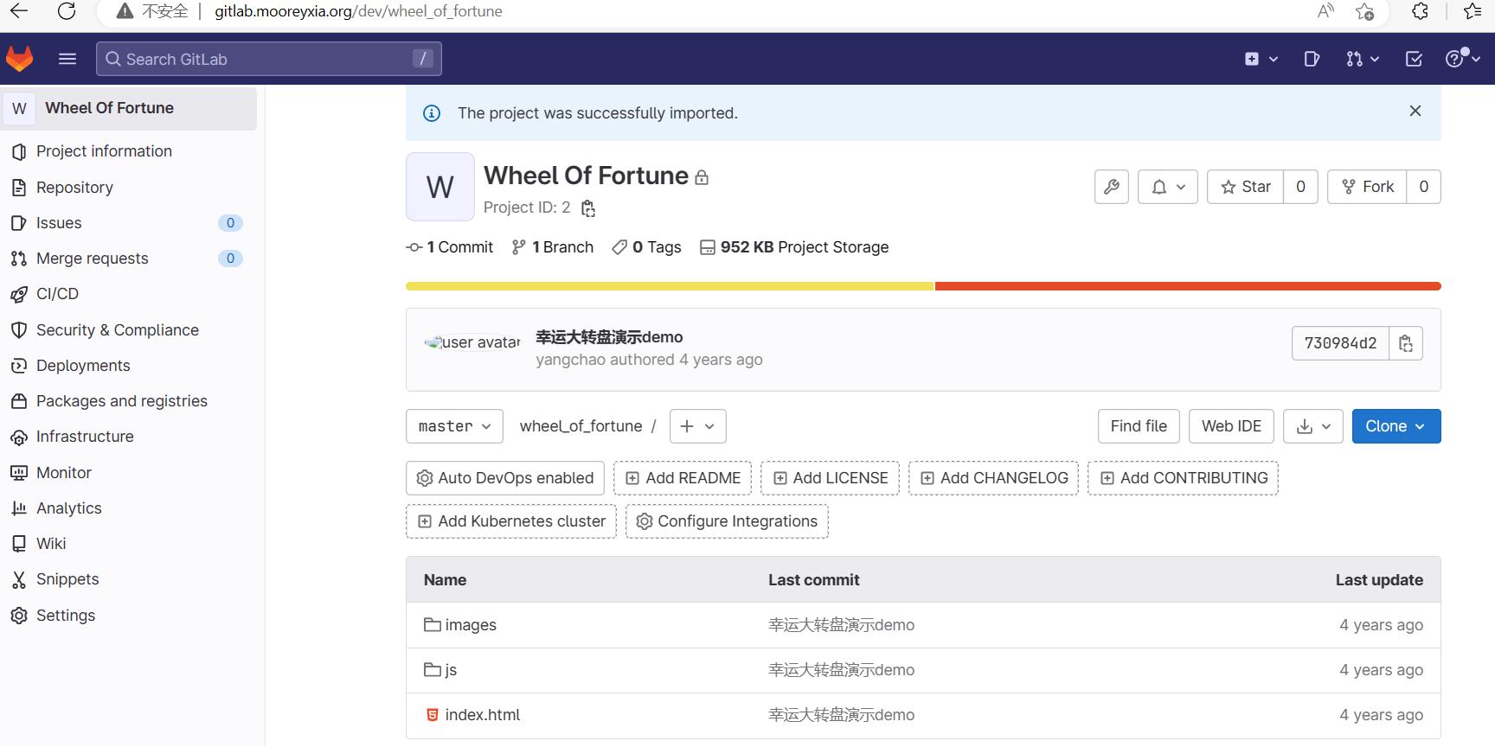Open the master branch dropdown
Viewport: 1495px width, 747px height.
[x=454, y=426]
